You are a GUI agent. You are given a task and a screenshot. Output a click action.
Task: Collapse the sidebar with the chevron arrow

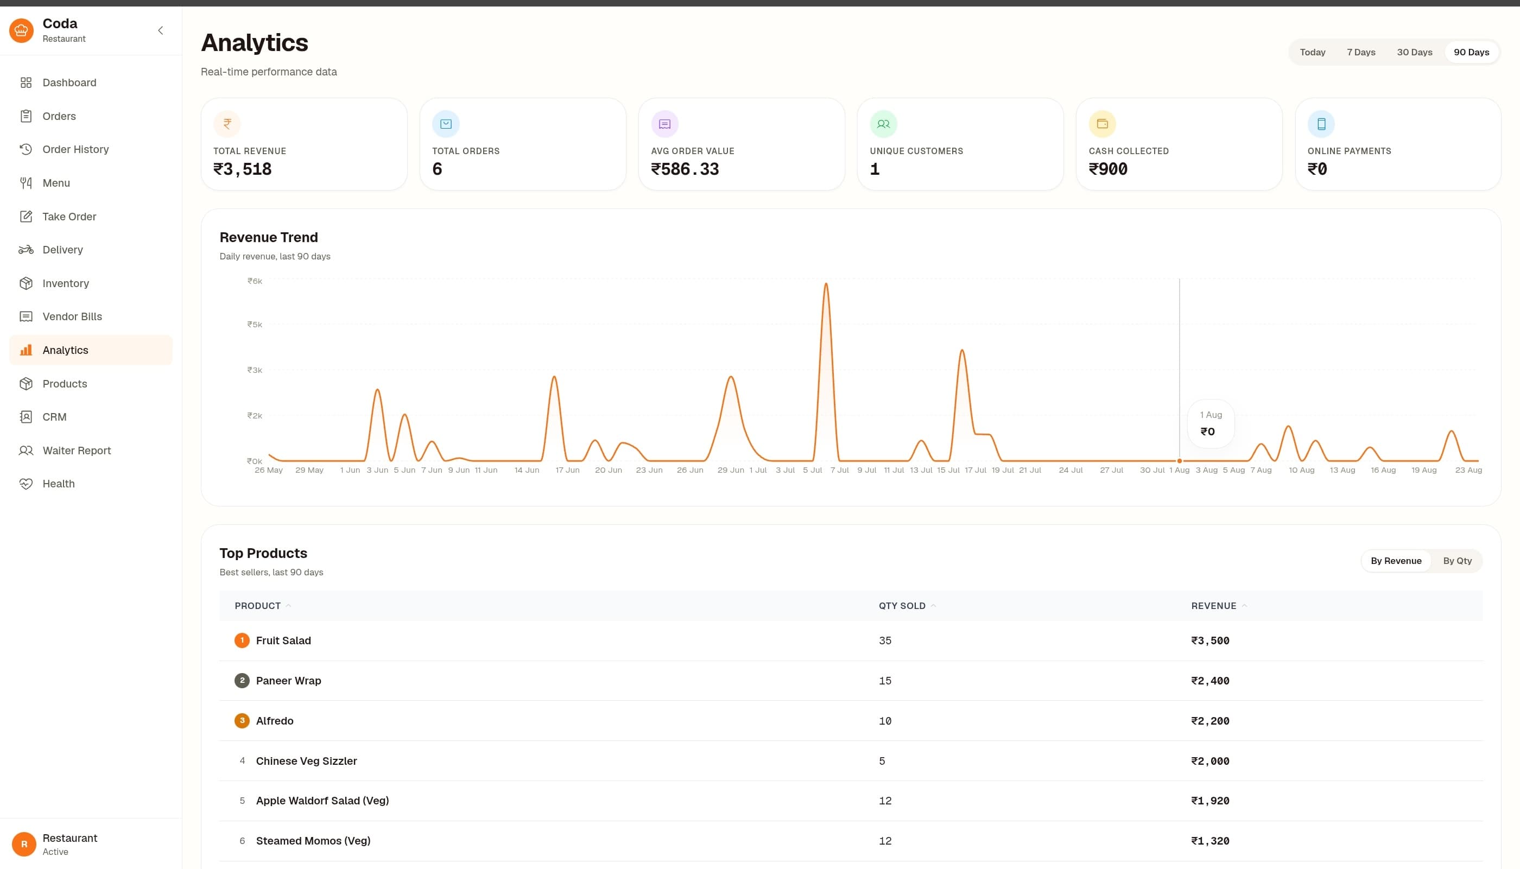[x=160, y=30]
